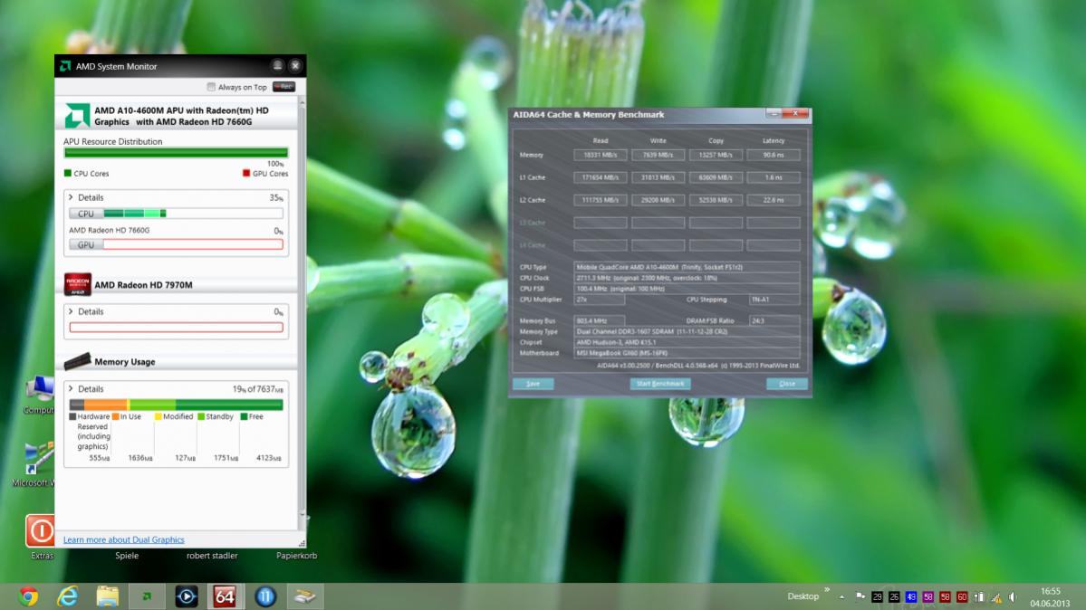Open the Computer desktop icon
This screenshot has width=1086, height=610.
click(40, 388)
